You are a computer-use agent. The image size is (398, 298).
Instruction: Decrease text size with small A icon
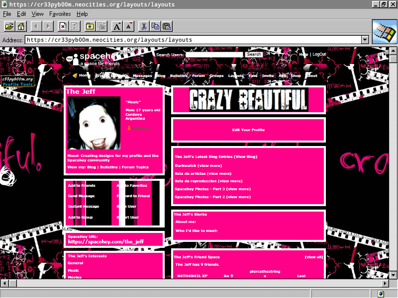[x=129, y=26]
